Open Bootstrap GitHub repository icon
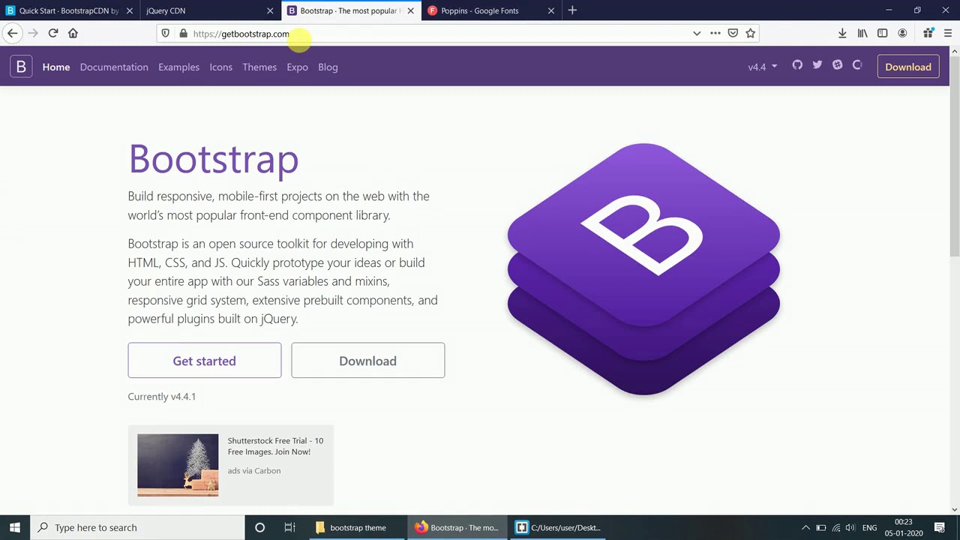The image size is (960, 540). click(797, 65)
